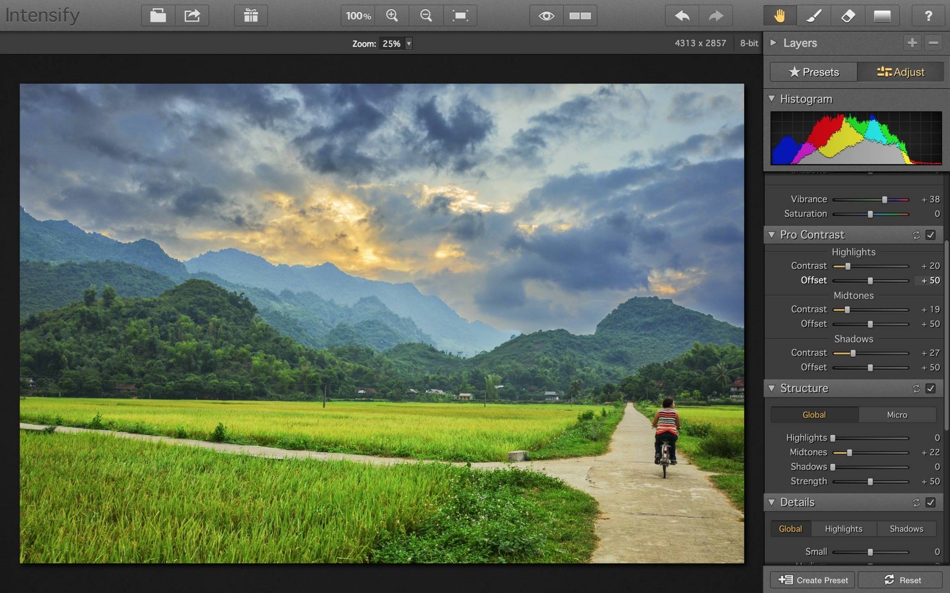Click the Reset button
Viewport: 950px width, 593px height.
tap(900, 580)
